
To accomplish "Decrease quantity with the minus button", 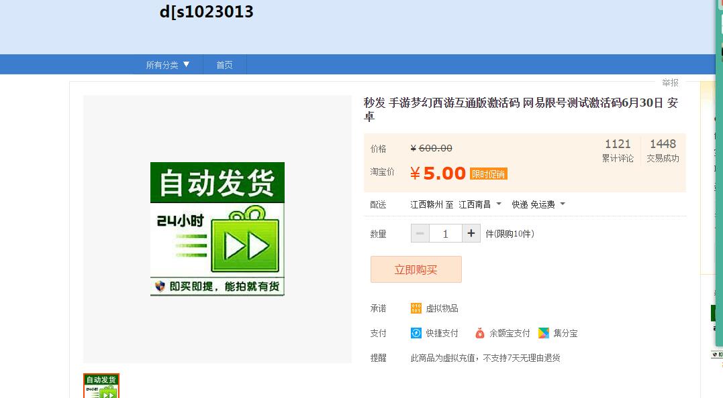I will [420, 233].
